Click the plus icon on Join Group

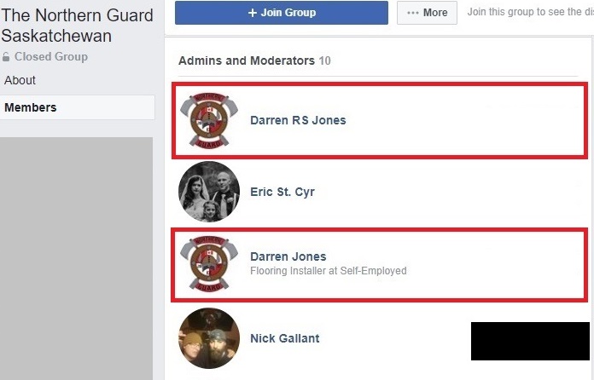(253, 13)
